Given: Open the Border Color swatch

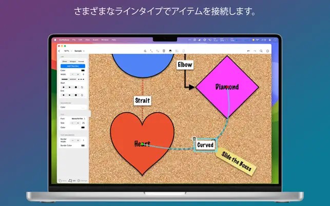Looking at the screenshot, I should pyautogui.click(x=83, y=146).
